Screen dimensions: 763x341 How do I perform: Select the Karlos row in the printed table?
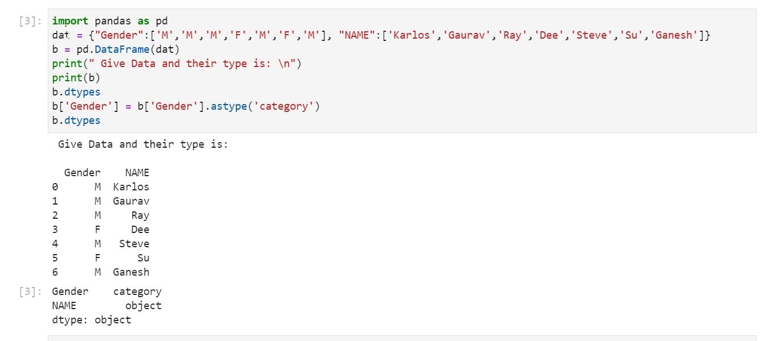coord(101,187)
